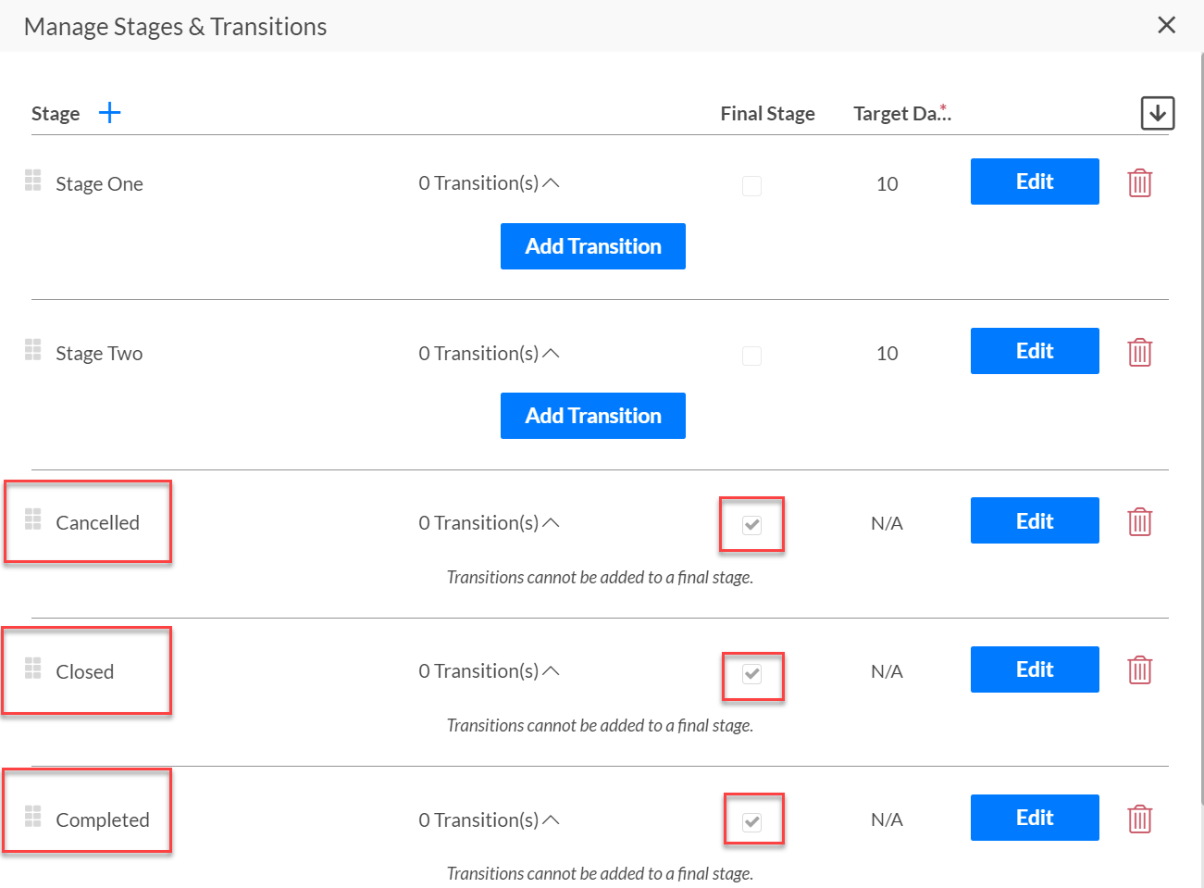Image resolution: width=1204 pixels, height=888 pixels.
Task: Delete the Completed stage trash icon
Action: tap(1139, 819)
